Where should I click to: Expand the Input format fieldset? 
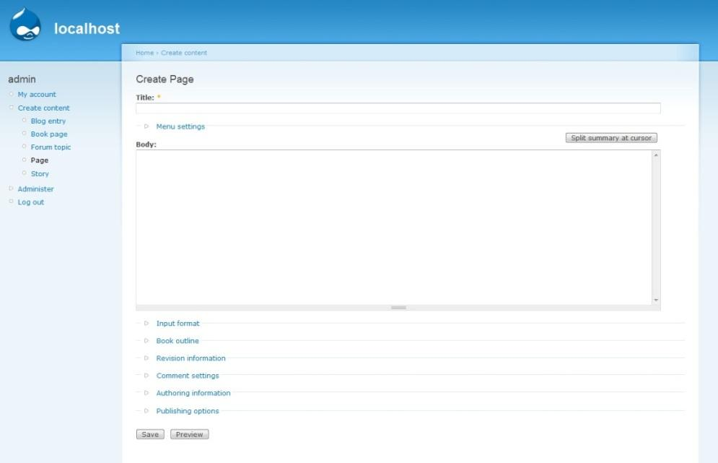click(x=178, y=324)
